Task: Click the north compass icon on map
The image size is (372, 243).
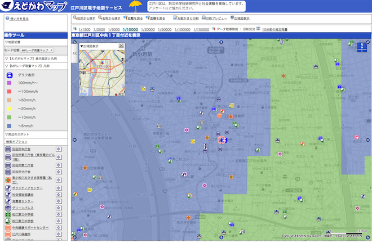Action: pos(362,47)
